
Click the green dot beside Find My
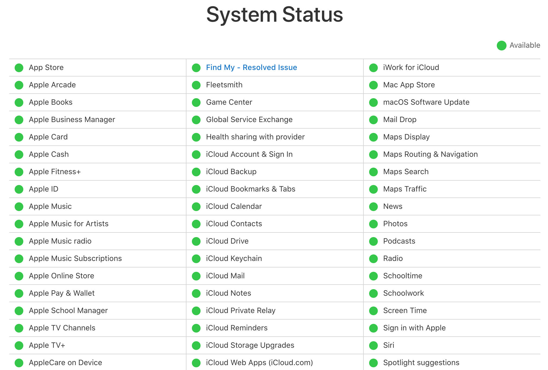click(196, 68)
